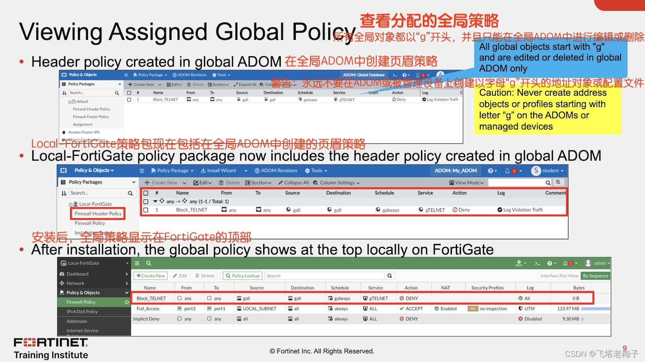Click the Deny icon in the Global Database policy row

pos(394,100)
